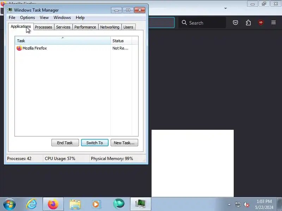The width and height of the screenshot is (282, 211).
Task: Open Windows Media Player from the taskbar
Action: pyautogui.click(x=97, y=204)
